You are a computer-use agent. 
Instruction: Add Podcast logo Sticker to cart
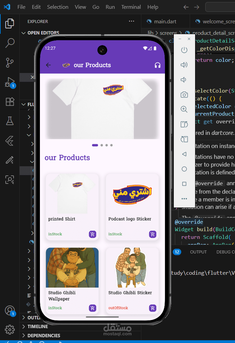click(152, 234)
